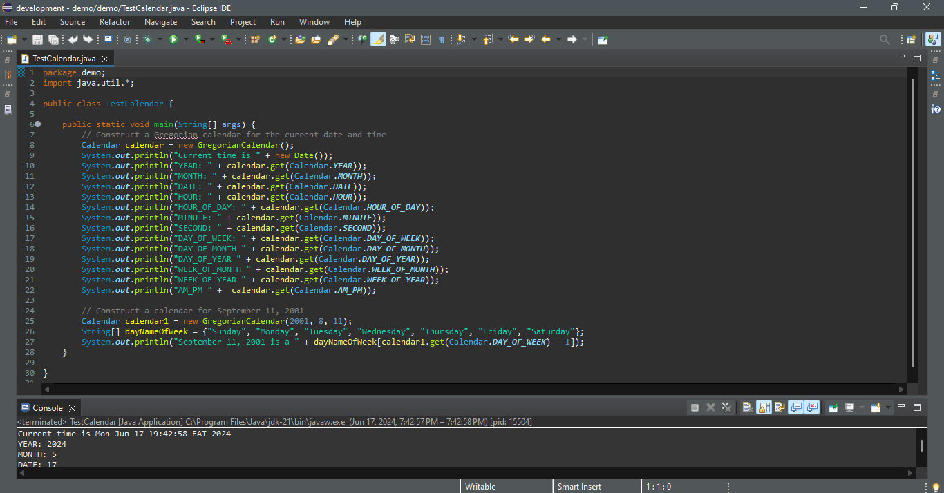The image size is (944, 493).
Task: Select the TestCalendar.java editor tab
Action: pos(64,59)
